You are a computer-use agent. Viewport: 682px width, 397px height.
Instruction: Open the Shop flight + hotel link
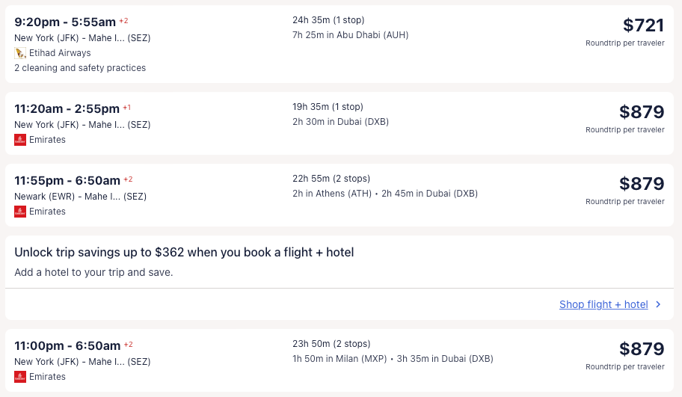(x=603, y=304)
